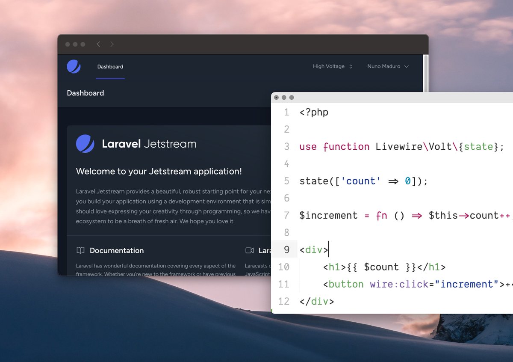Open the Nuno Maduro user menu
This screenshot has width=513, height=362.
point(388,66)
